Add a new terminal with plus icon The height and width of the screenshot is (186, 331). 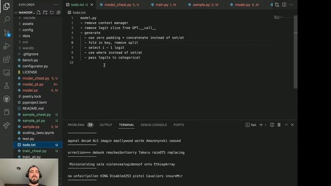pyautogui.click(x=261, y=125)
